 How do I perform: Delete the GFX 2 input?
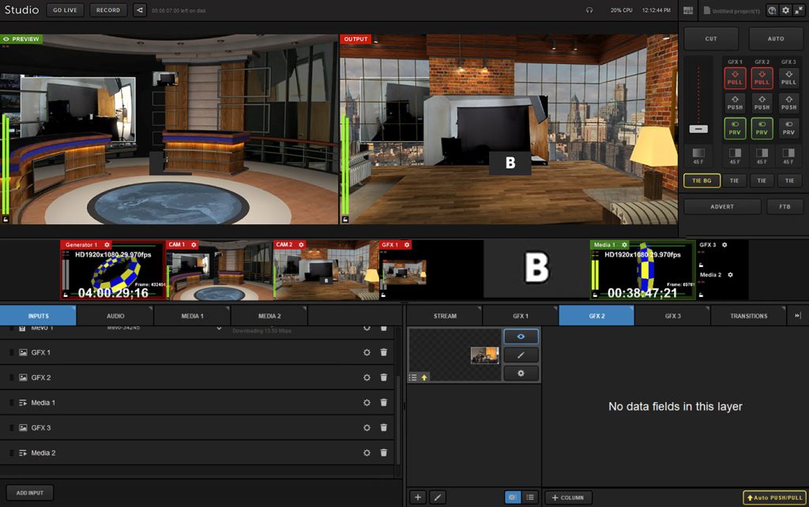384,377
